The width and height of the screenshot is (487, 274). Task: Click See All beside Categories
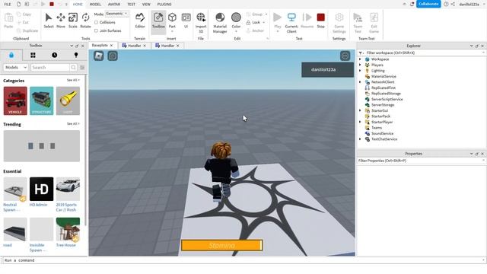pyautogui.click(x=73, y=80)
